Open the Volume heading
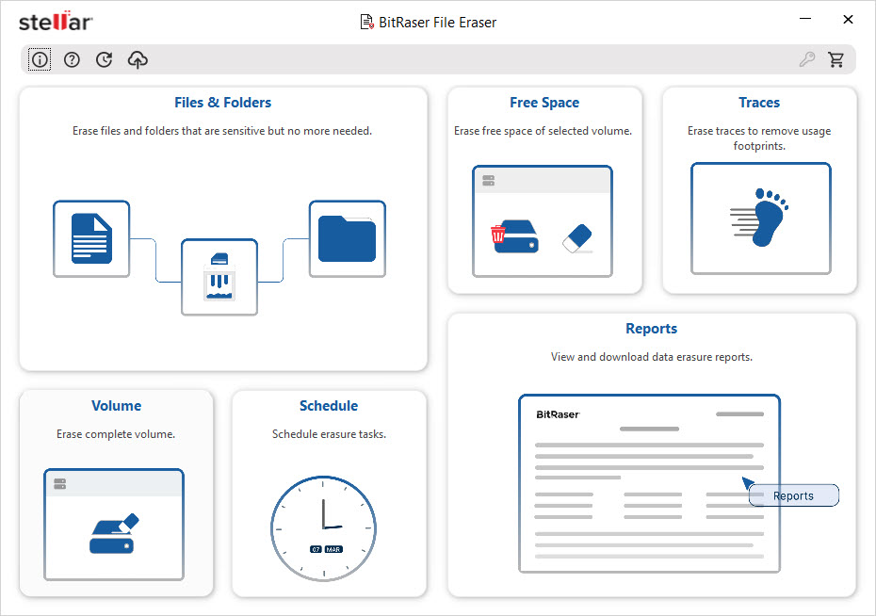876x616 pixels. click(x=116, y=406)
